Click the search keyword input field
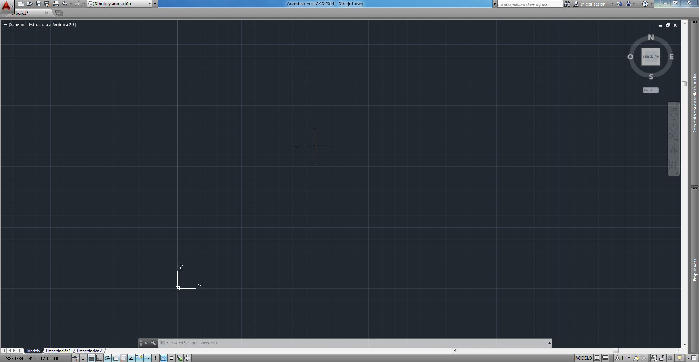The image size is (699, 362). 530,4
